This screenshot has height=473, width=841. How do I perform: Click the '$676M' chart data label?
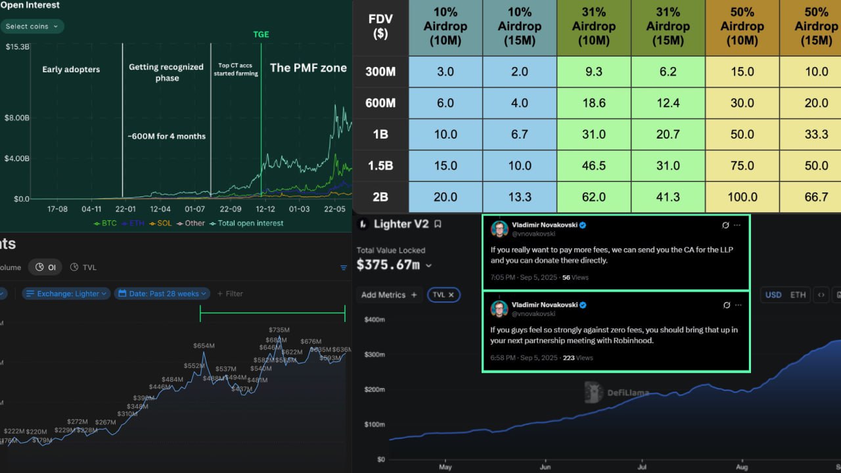(x=311, y=342)
